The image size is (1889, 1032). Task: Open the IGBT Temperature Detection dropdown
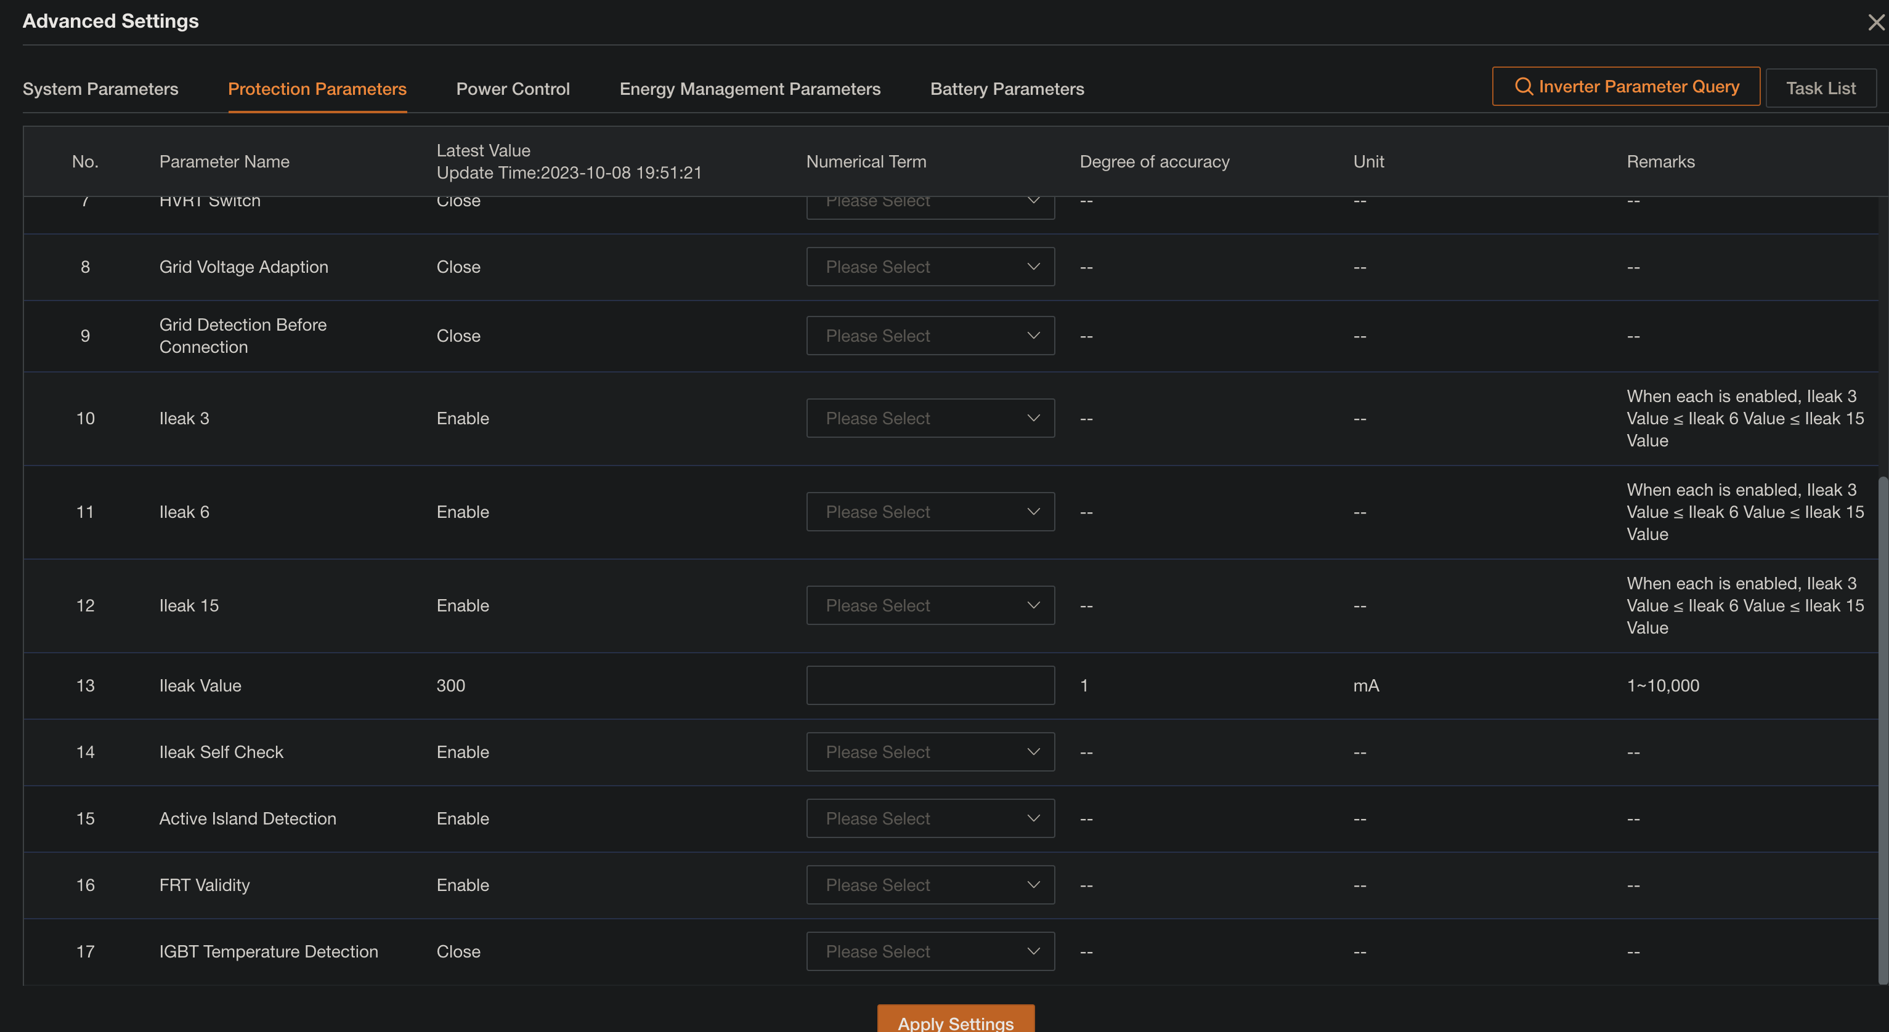point(929,951)
